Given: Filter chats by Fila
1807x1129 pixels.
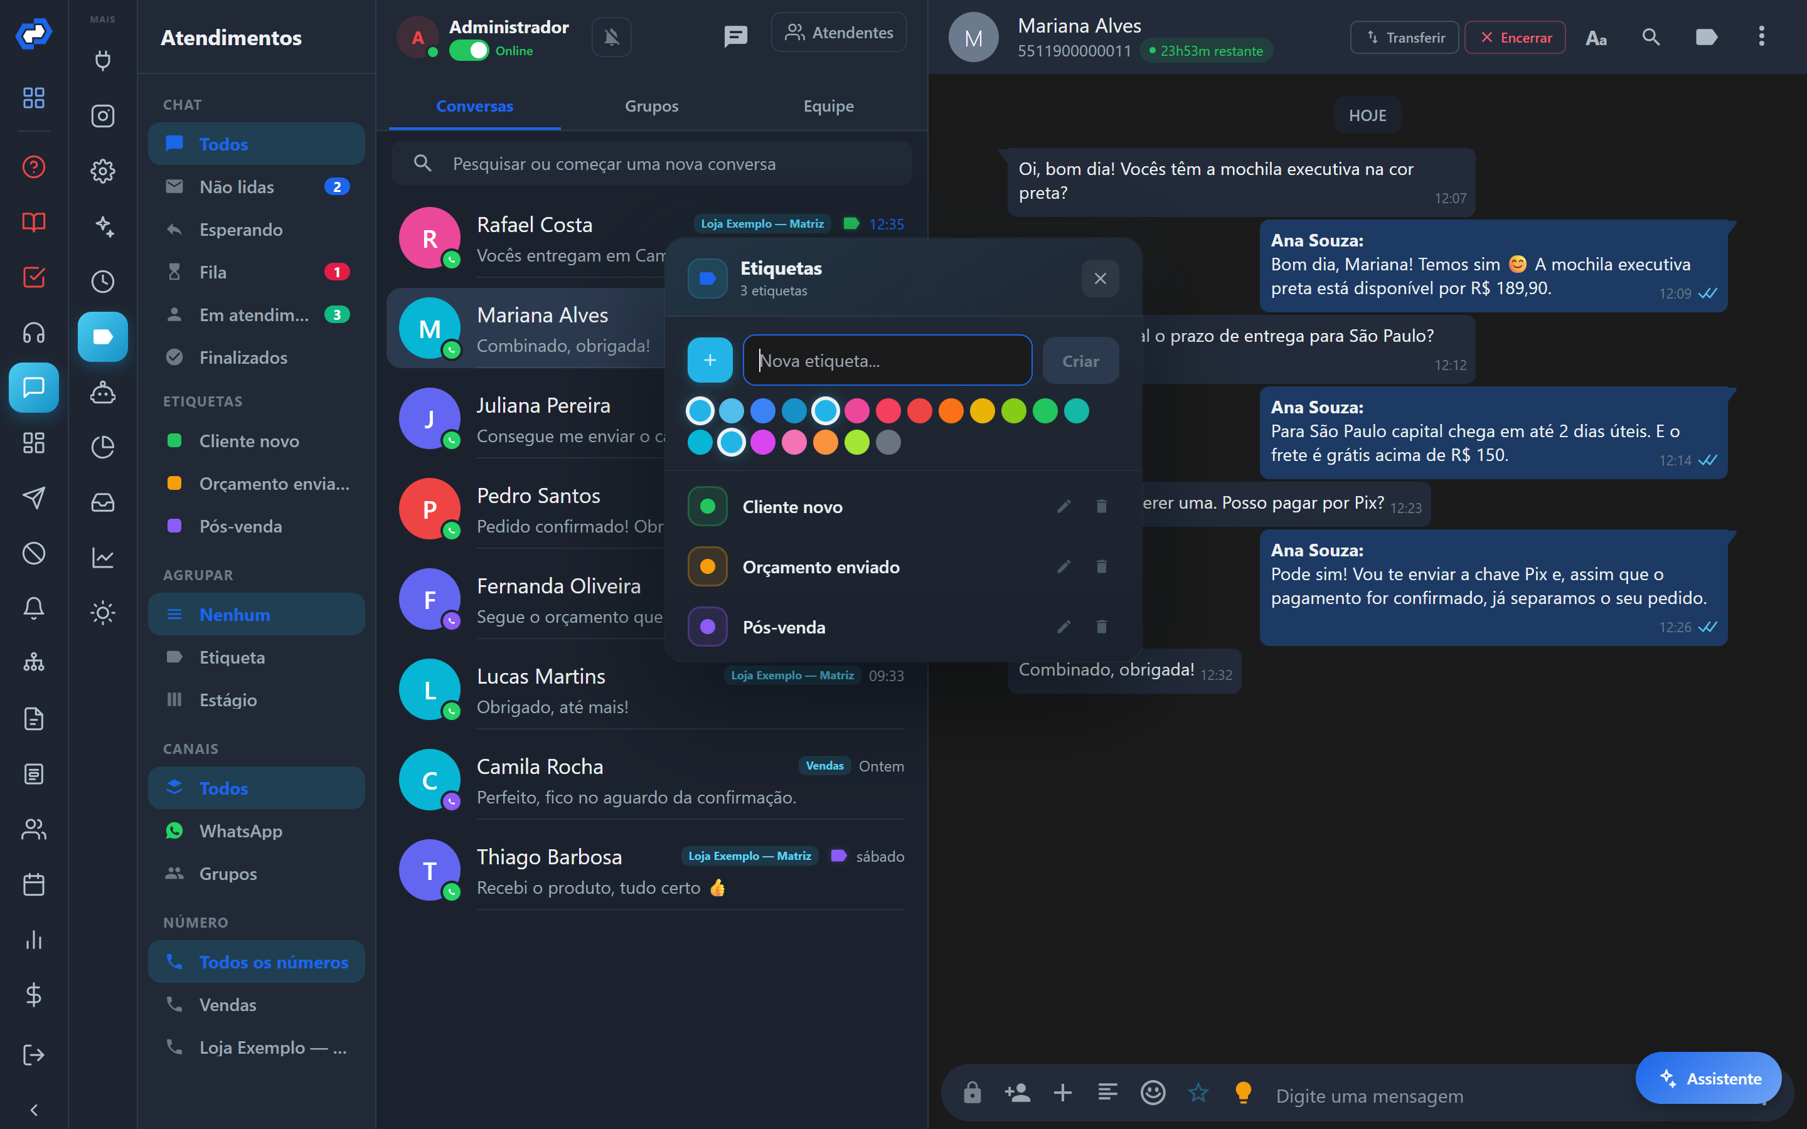Looking at the screenshot, I should pyautogui.click(x=256, y=272).
